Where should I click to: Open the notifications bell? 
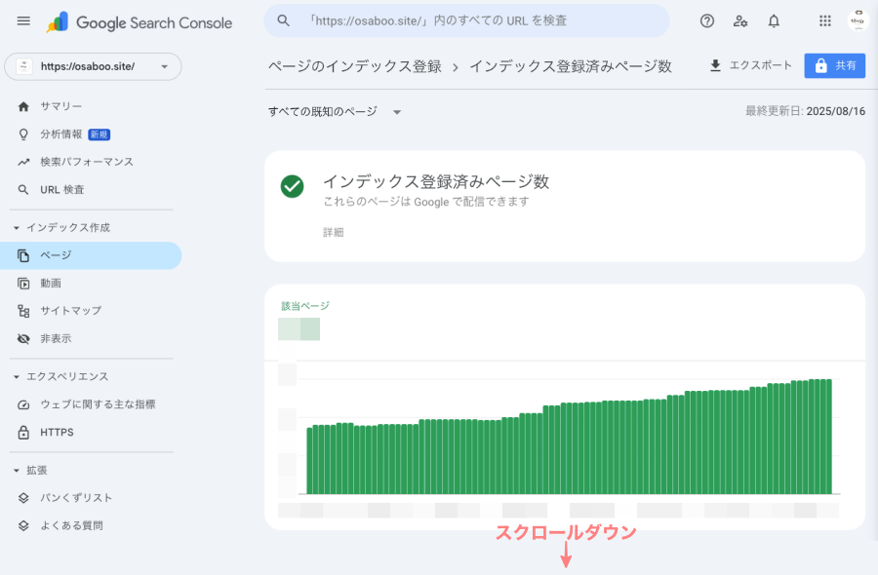(x=774, y=21)
